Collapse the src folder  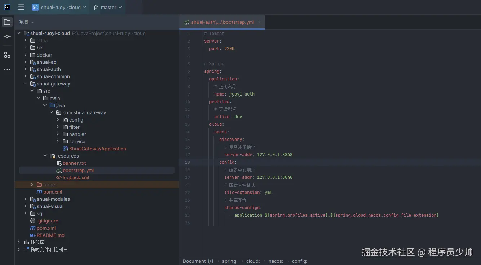pyautogui.click(x=32, y=91)
